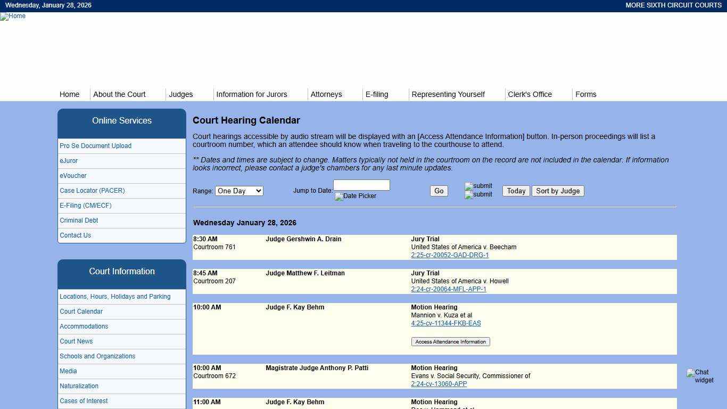
Task: Click Access Attendance Information for Mannion v. Kuza
Action: [x=450, y=341]
